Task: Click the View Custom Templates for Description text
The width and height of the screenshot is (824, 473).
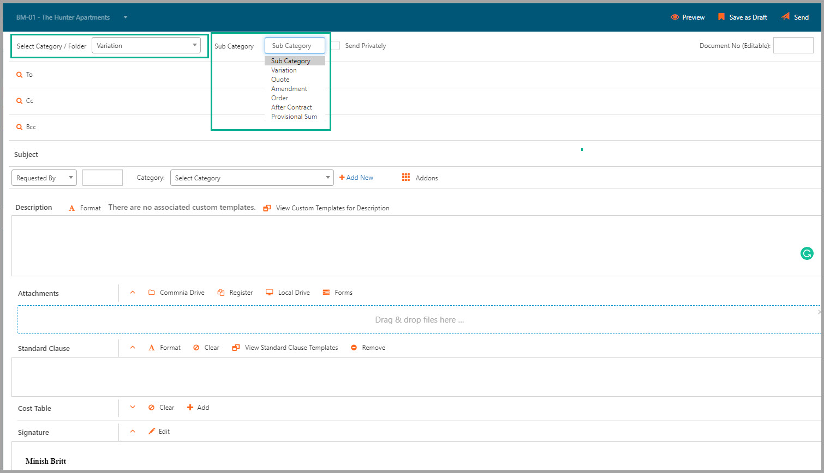Action: point(332,208)
